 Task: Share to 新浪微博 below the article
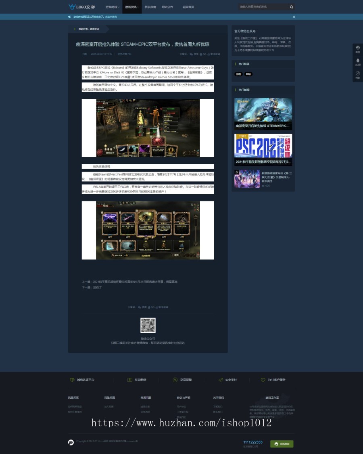pos(162,307)
